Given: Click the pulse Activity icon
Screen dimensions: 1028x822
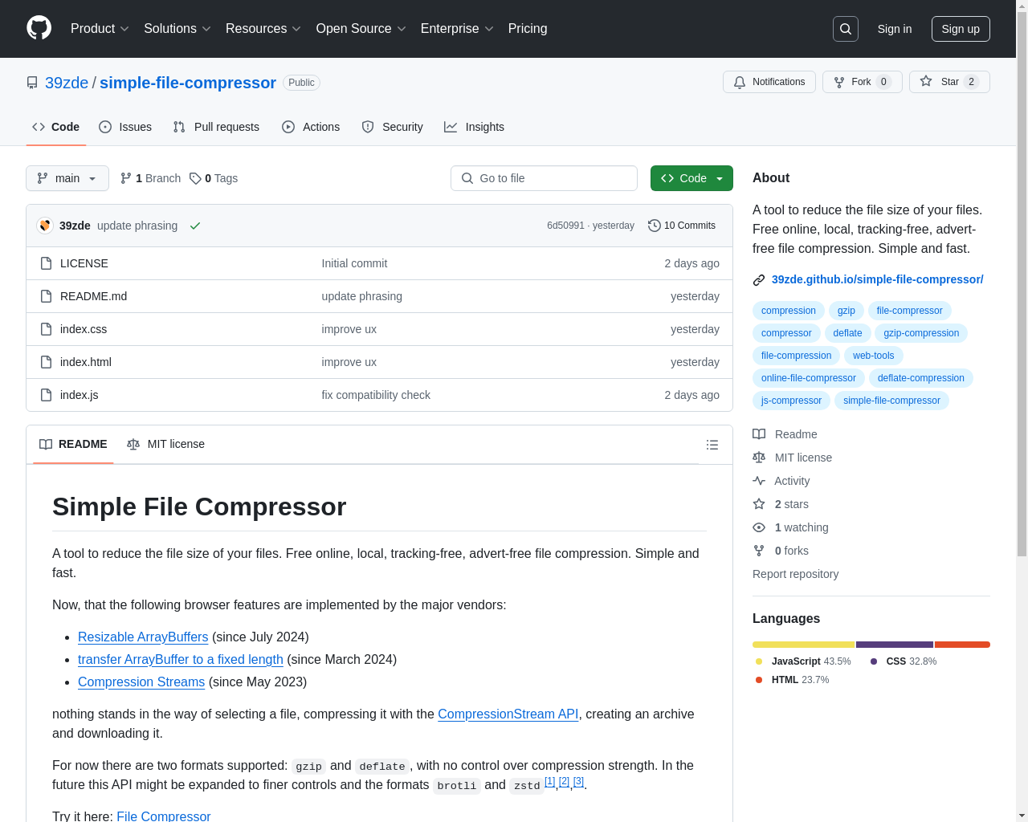Looking at the screenshot, I should [759, 481].
